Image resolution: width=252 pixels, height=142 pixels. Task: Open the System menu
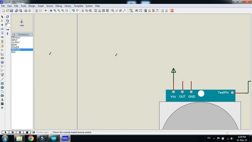[x=89, y=6]
